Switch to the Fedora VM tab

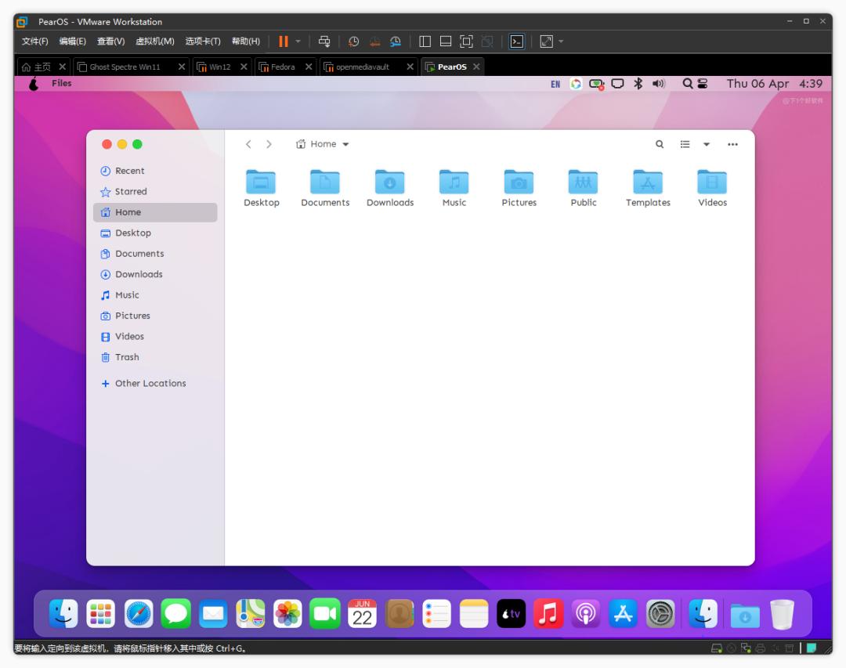282,67
